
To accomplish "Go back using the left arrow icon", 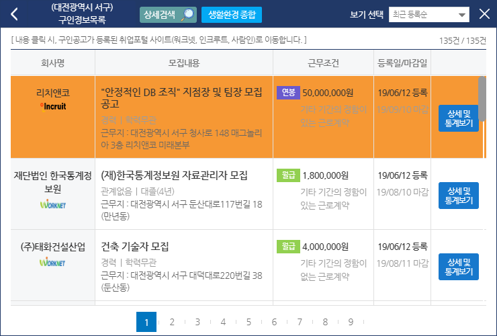I will [x=14, y=14].
